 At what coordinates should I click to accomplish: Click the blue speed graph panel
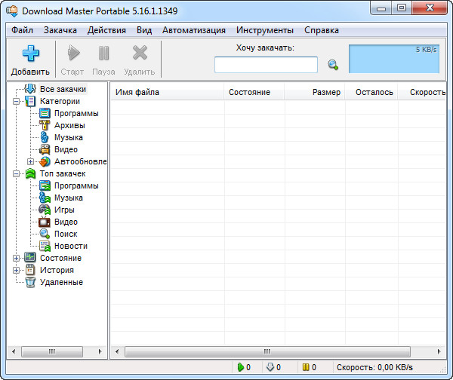click(393, 58)
